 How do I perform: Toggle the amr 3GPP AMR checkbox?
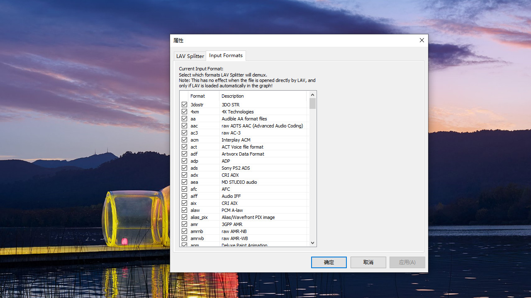tap(184, 224)
